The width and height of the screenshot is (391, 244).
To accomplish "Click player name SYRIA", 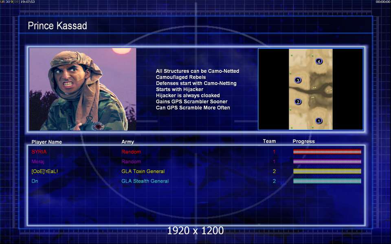I will 39,152.
